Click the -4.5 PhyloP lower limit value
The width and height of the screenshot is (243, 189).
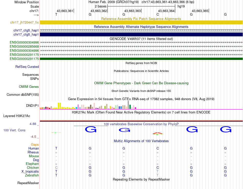33,137
